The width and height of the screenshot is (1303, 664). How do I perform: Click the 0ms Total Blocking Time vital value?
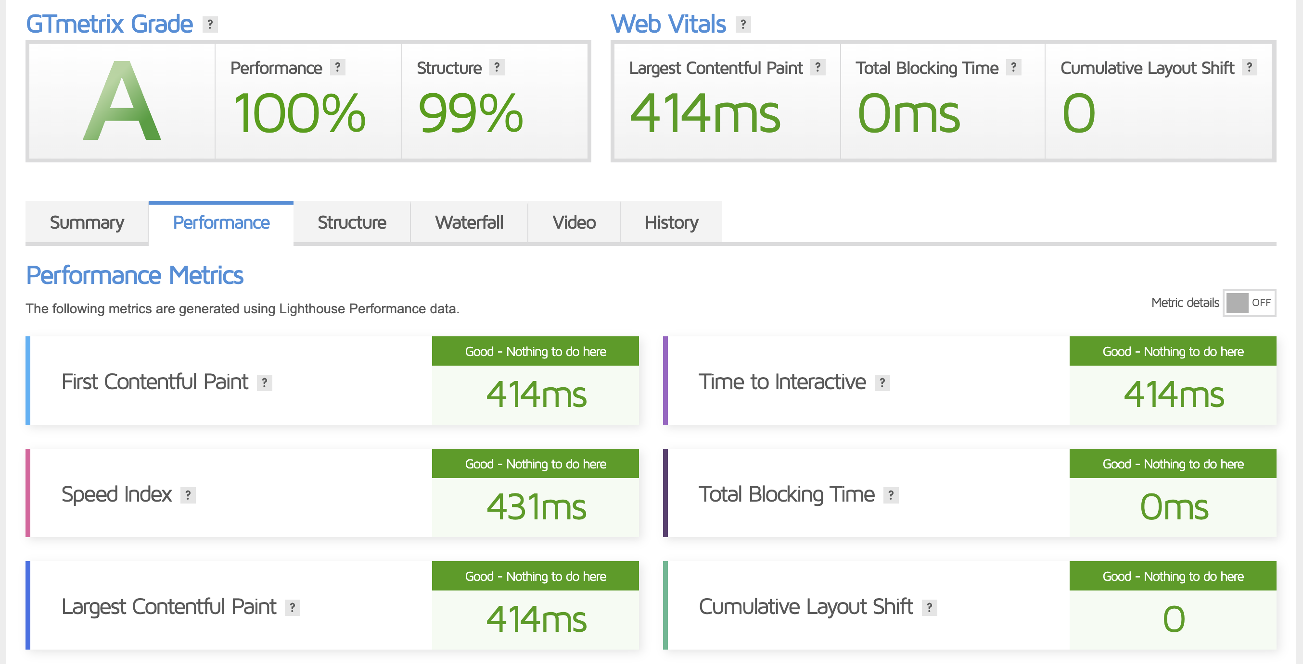tap(909, 113)
